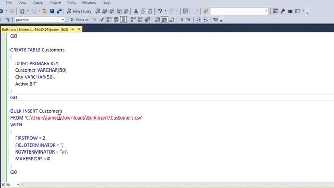334x188 pixels.
Task: Click the Database Engine Query icon
Action: 98,11
